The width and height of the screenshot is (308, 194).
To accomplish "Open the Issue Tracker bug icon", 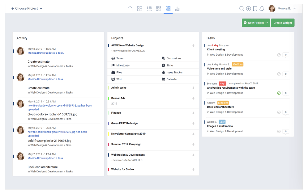I will (x=163, y=72).
